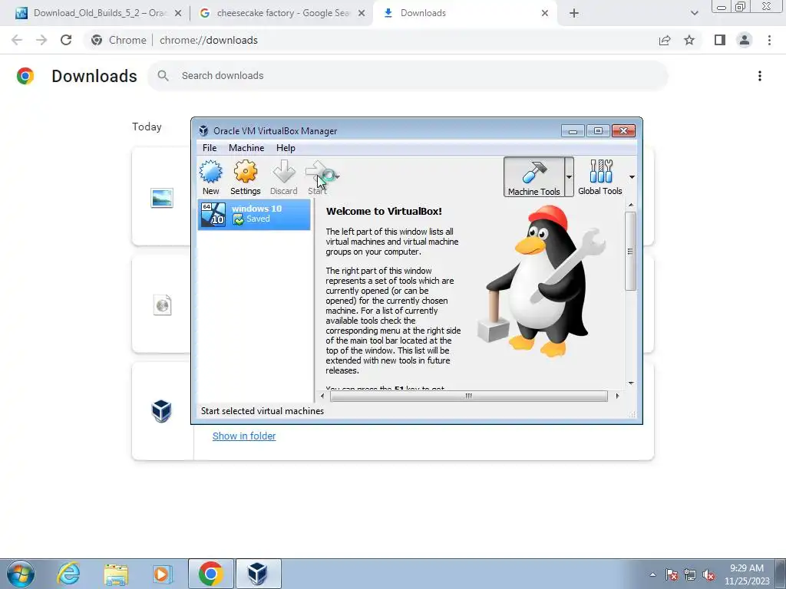Click the VirtualBox installer download icon
This screenshot has height=589, width=786.
pos(161,411)
